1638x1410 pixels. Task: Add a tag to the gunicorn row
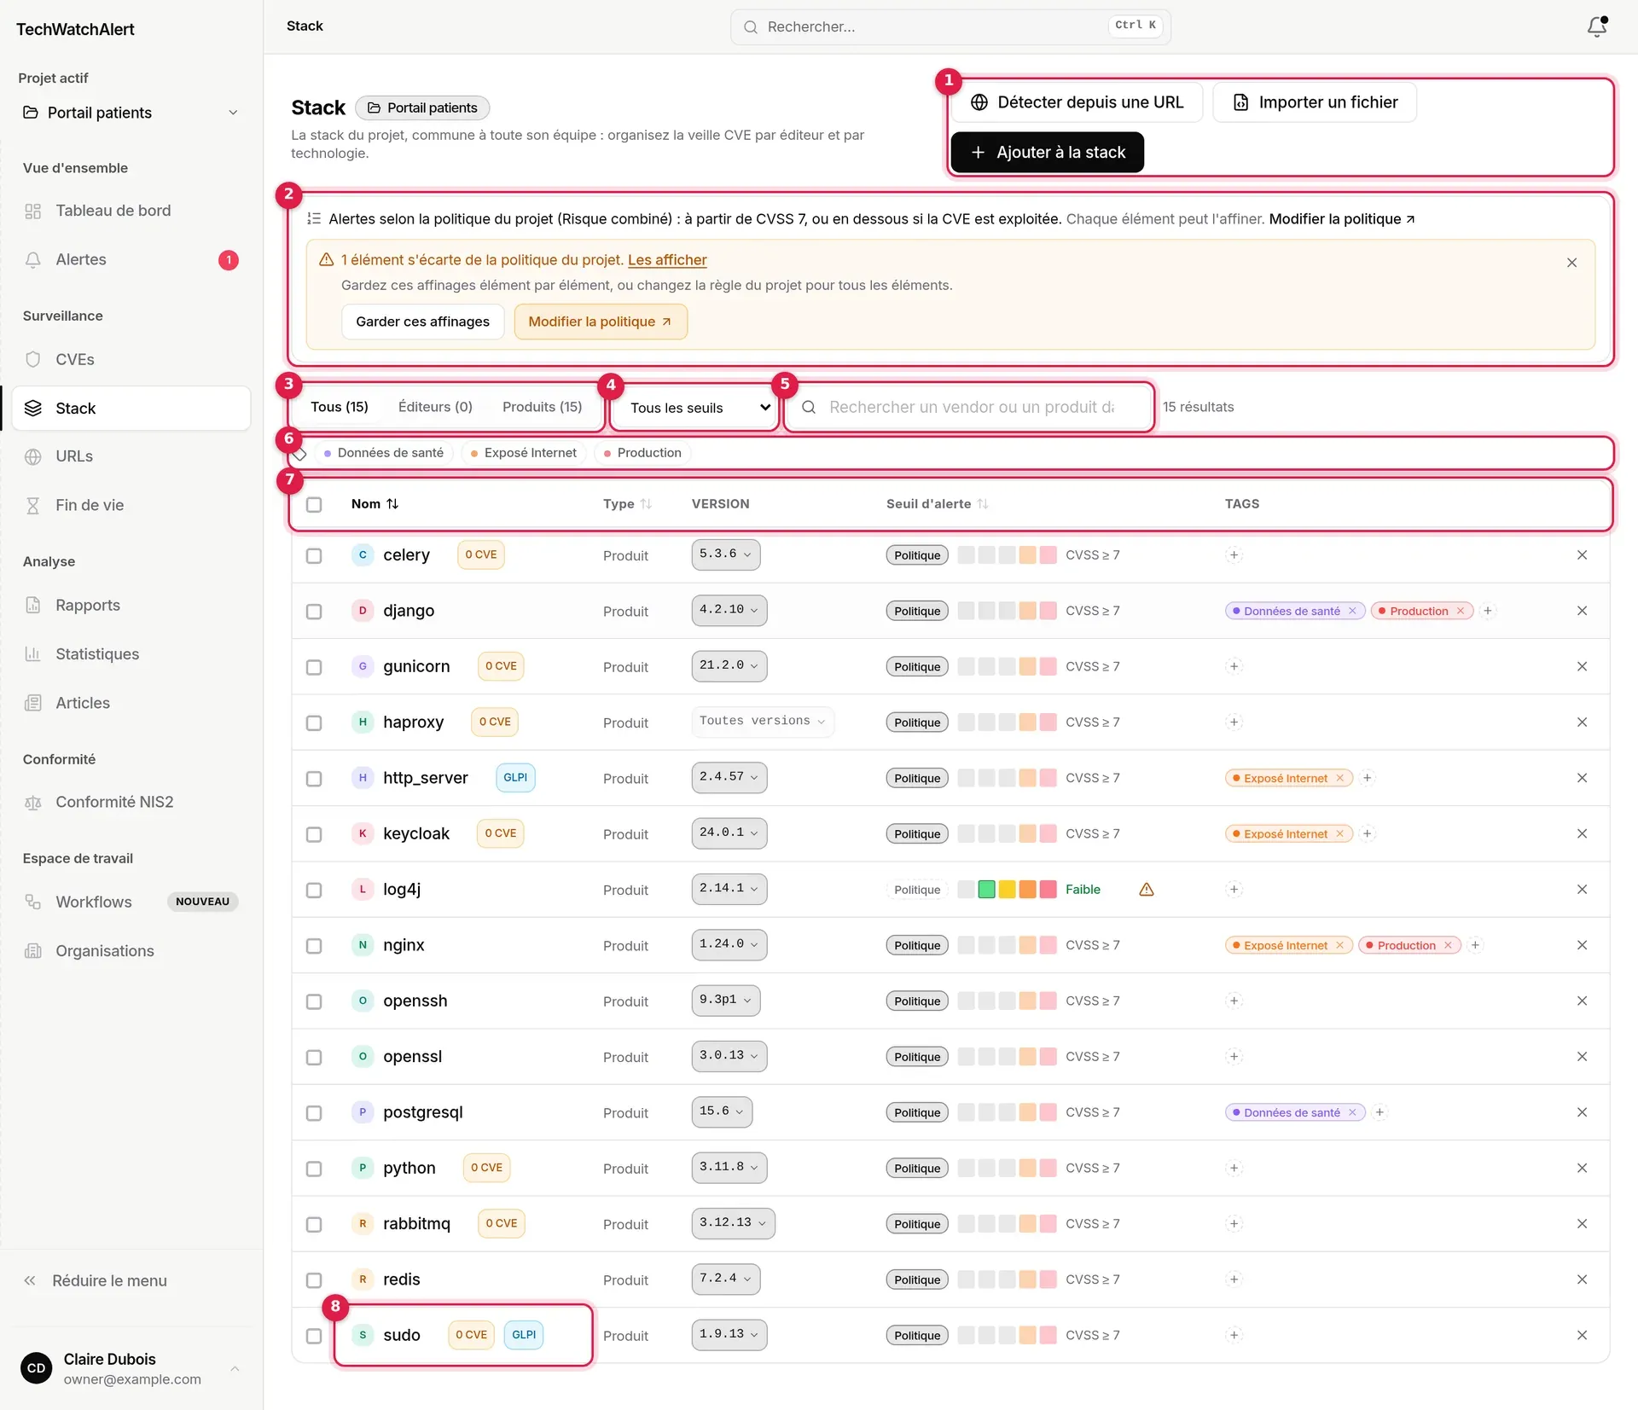pyautogui.click(x=1234, y=666)
